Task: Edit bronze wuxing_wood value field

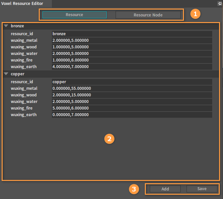Action: [x=132, y=47]
